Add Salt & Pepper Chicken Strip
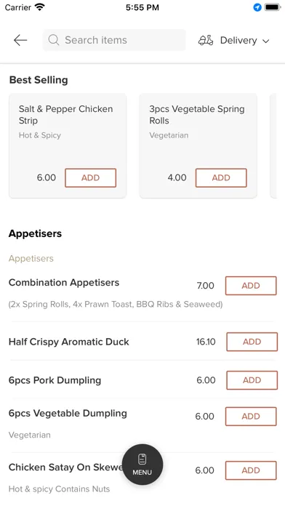 click(90, 178)
